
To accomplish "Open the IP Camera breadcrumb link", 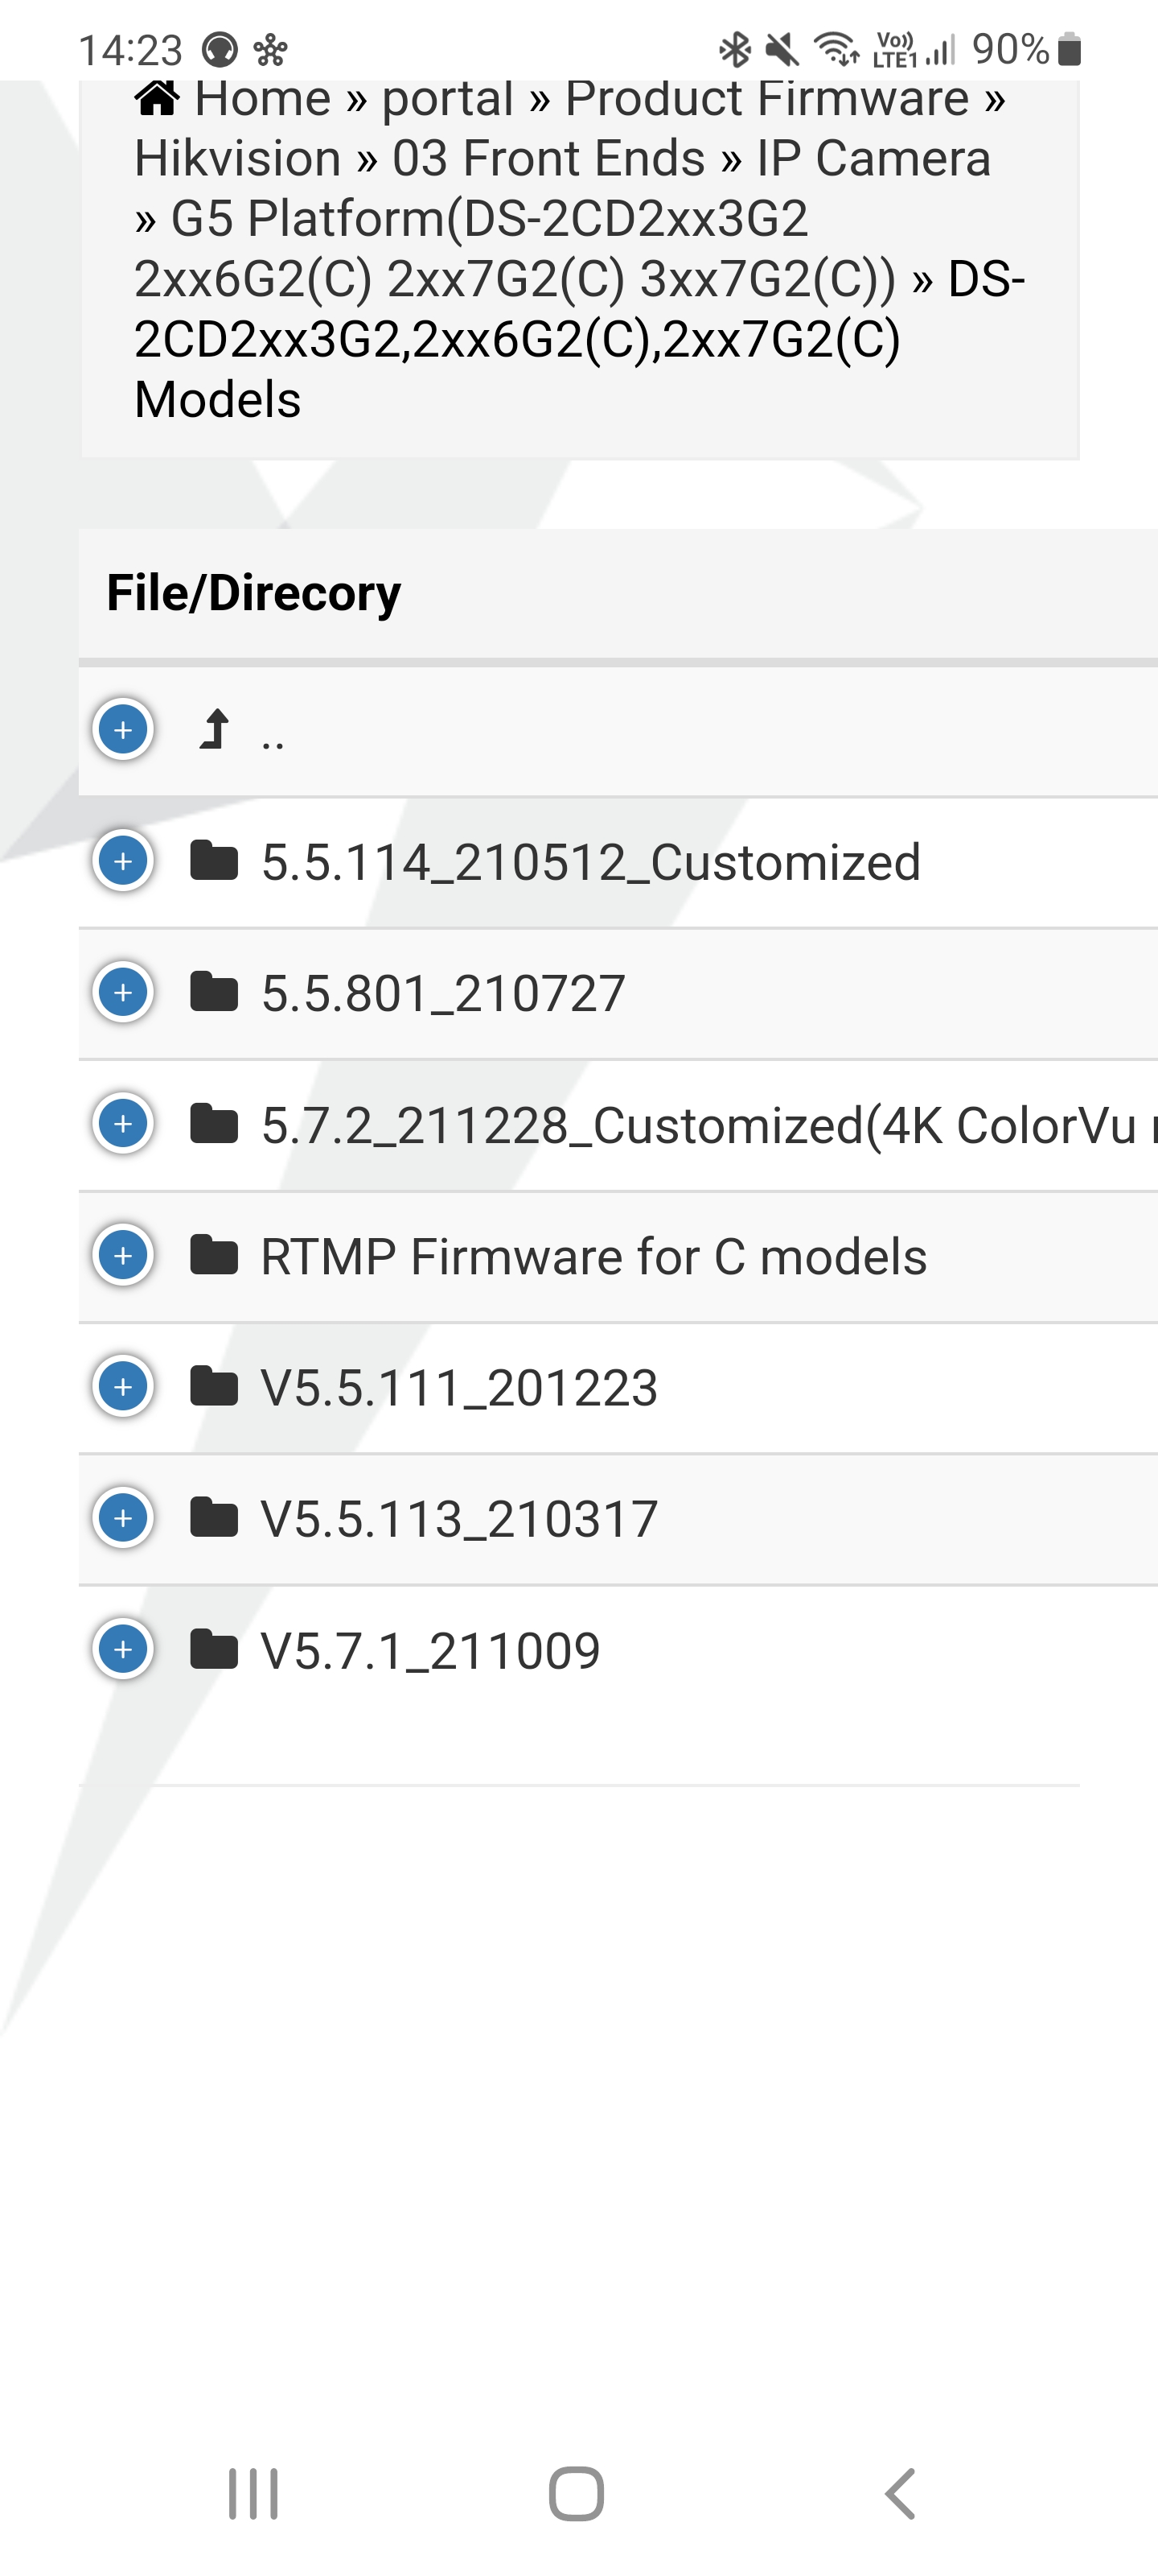I will tap(873, 159).
